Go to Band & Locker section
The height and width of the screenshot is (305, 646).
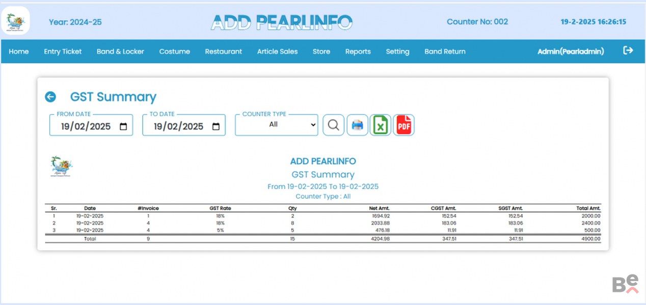pyautogui.click(x=120, y=51)
